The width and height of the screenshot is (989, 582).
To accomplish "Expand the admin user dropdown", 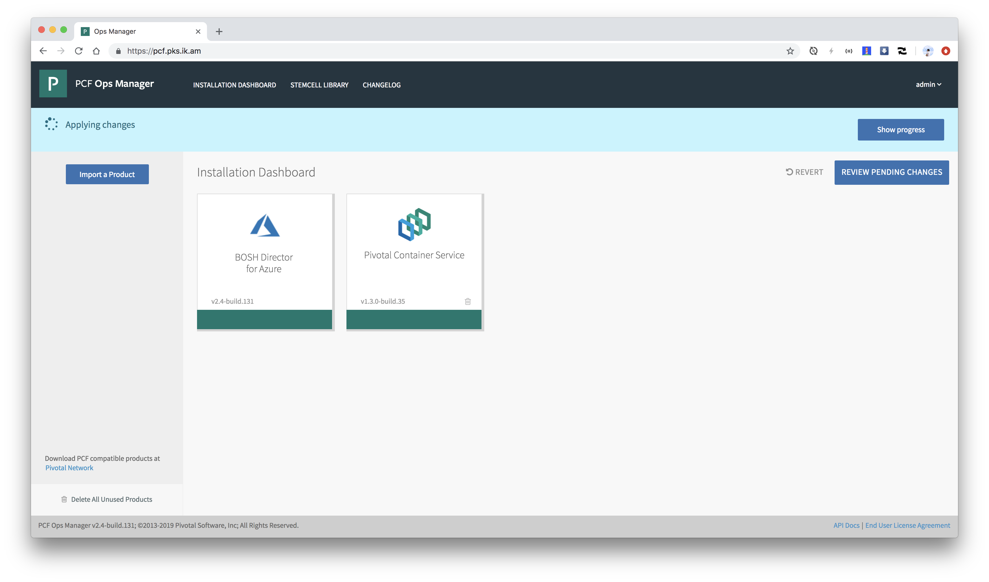I will tap(928, 84).
